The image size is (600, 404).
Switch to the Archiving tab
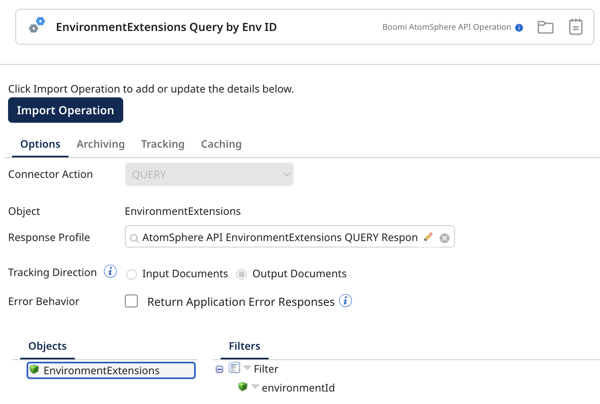[x=100, y=144]
